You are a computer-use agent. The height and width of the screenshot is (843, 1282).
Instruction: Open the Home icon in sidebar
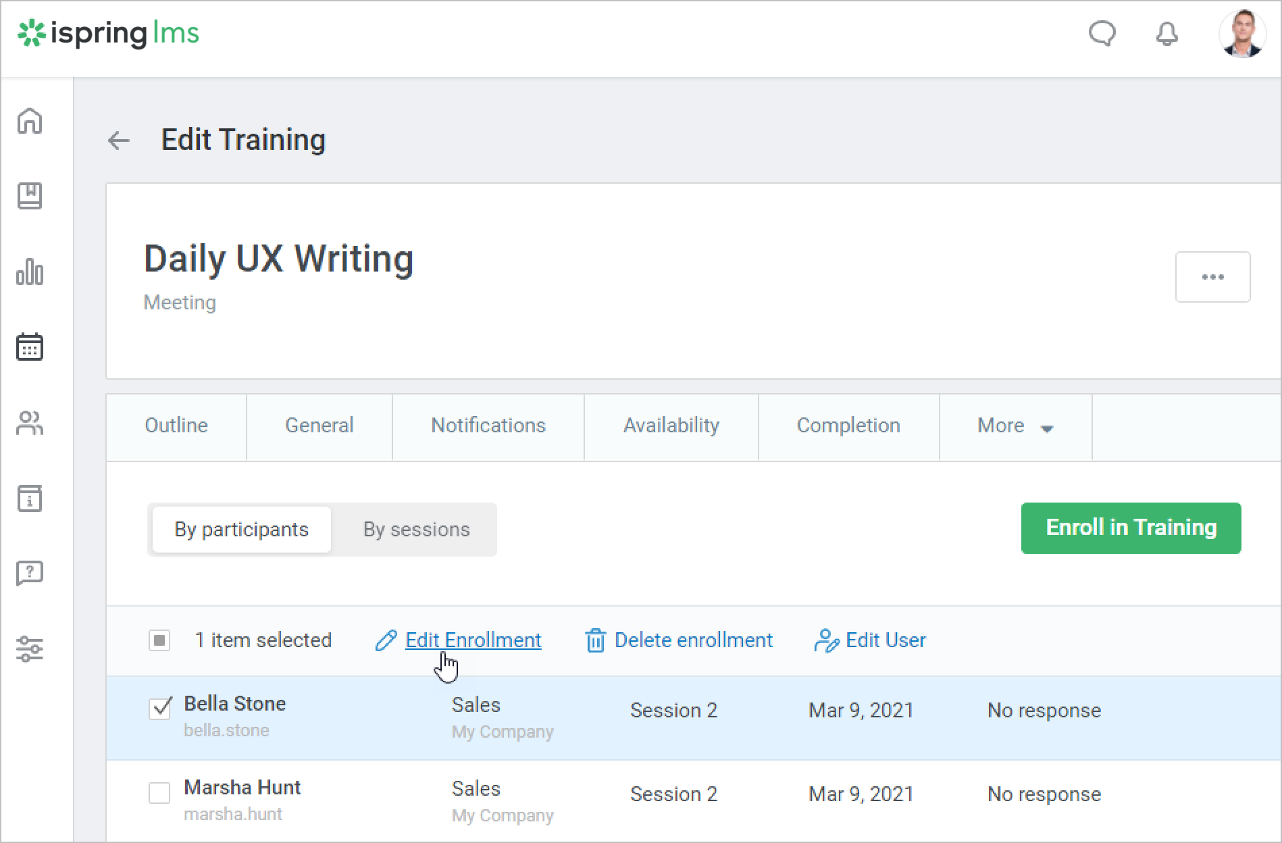[30, 122]
